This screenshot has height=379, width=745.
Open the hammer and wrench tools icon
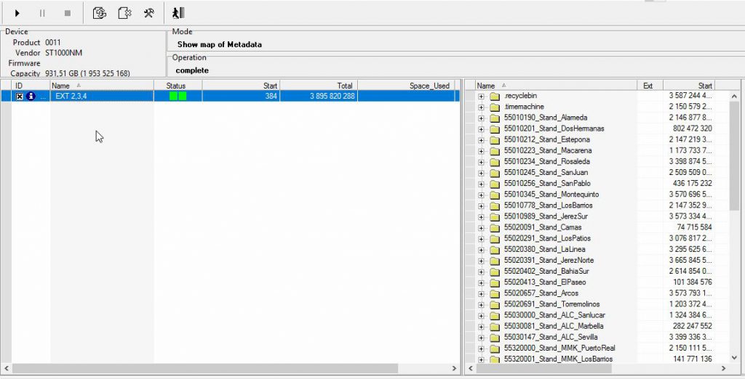click(x=148, y=13)
